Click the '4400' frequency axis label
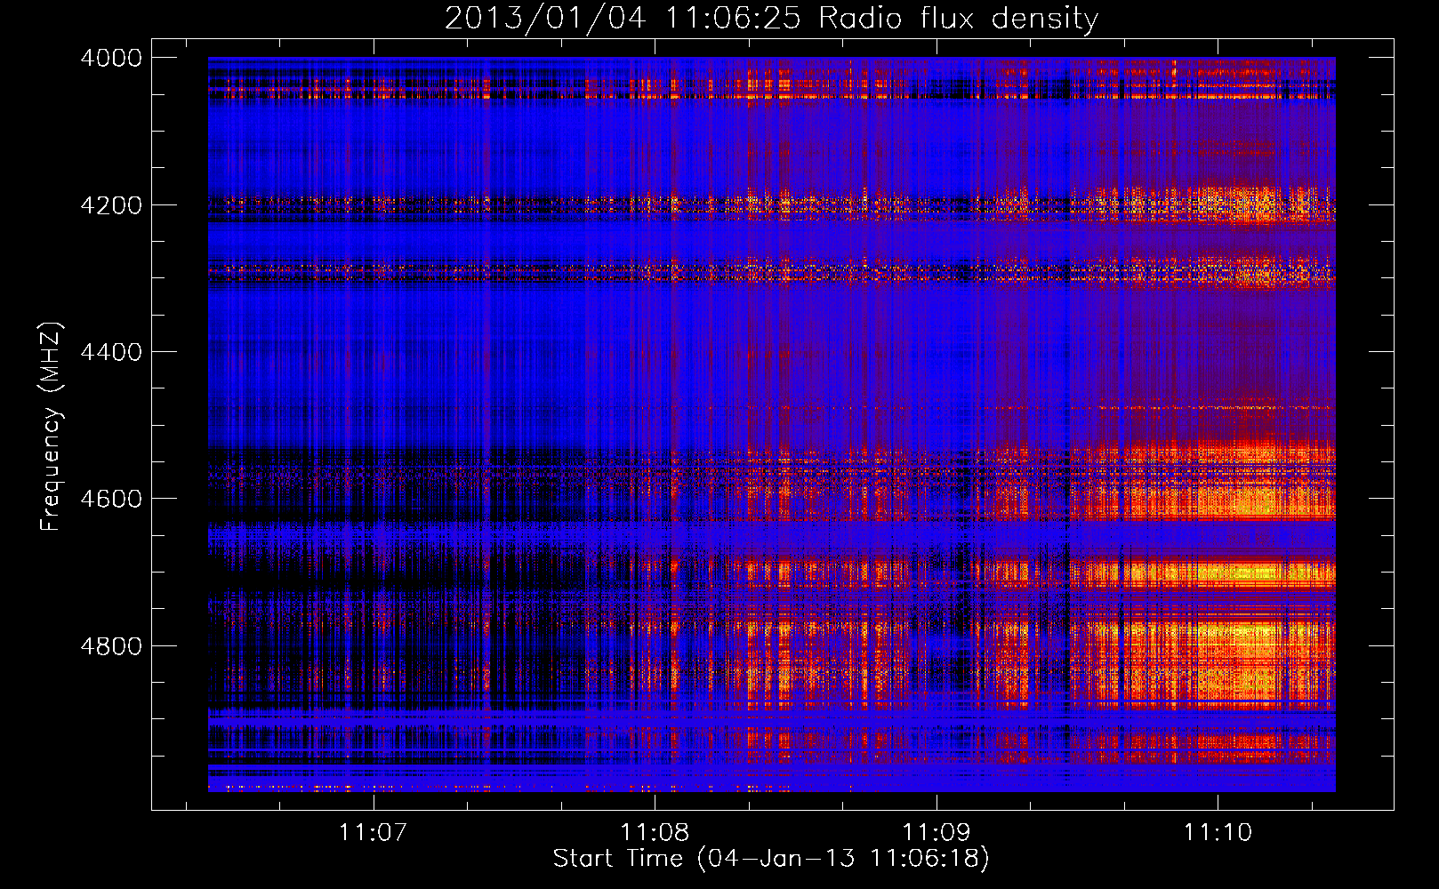 [x=110, y=352]
